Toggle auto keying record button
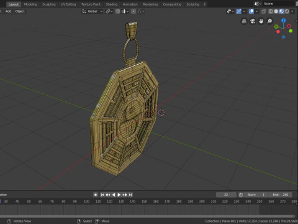 pyautogui.click(x=96, y=195)
